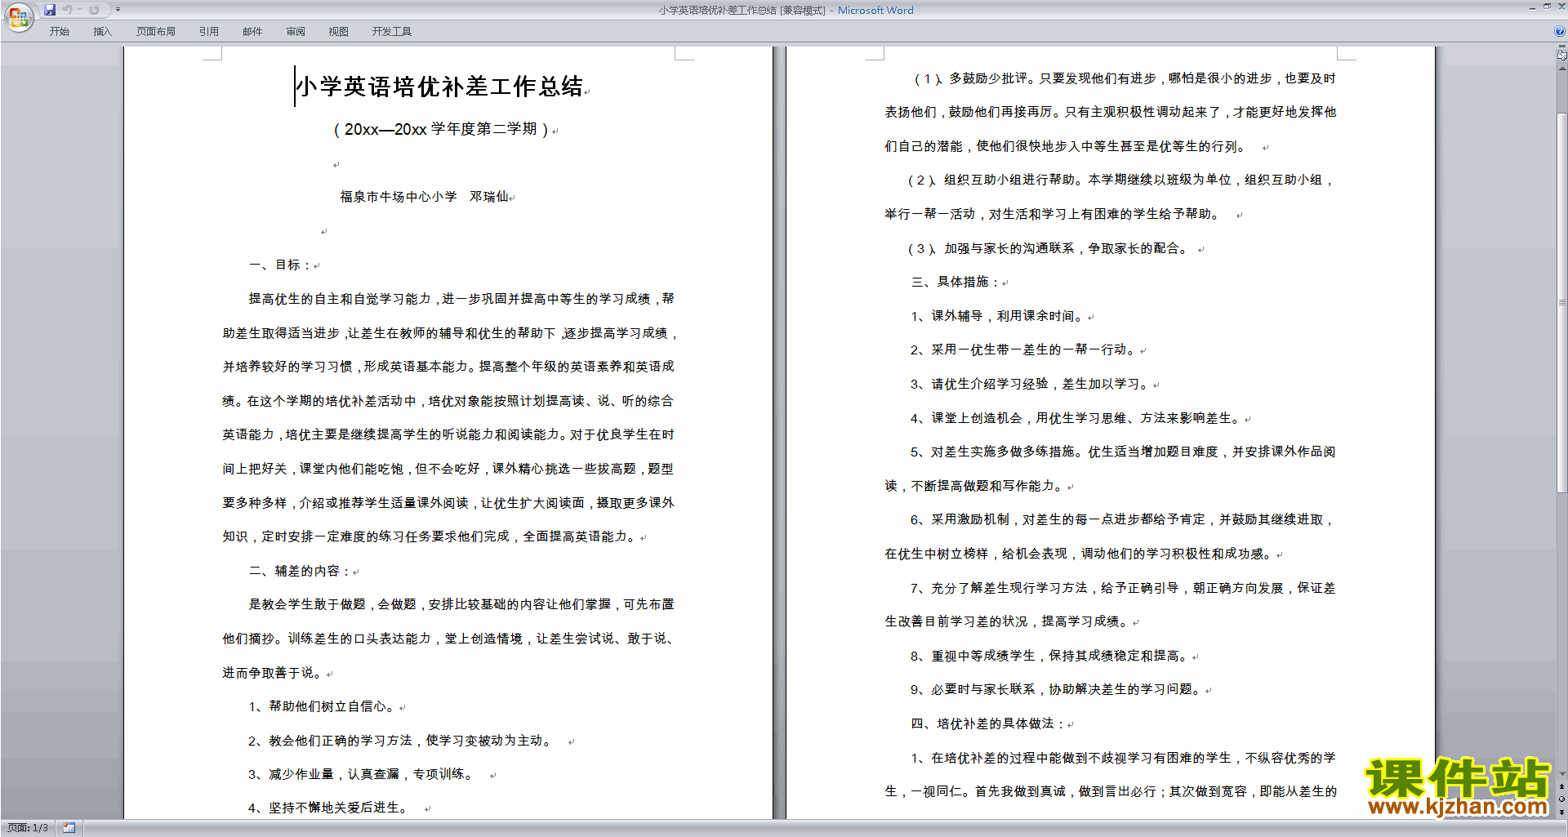Click the heading 一、目标：
The height and width of the screenshot is (837, 1568).
280,265
